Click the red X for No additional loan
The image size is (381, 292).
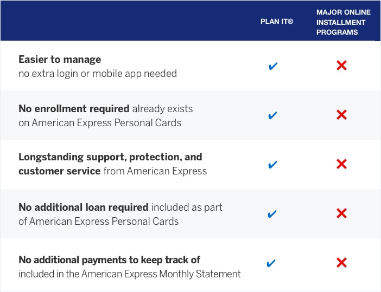(341, 213)
